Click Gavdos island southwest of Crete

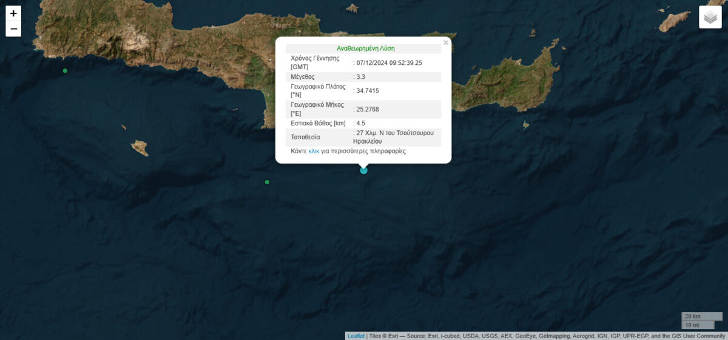pyautogui.click(x=140, y=148)
